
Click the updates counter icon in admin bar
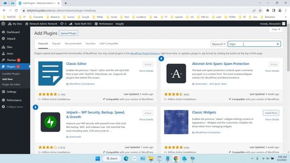63,24
